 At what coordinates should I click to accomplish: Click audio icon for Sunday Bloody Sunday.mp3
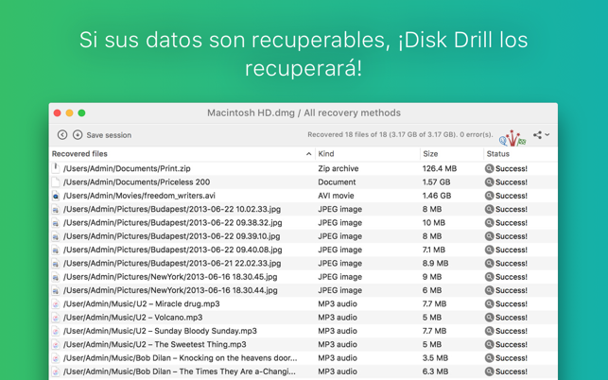[x=56, y=331]
